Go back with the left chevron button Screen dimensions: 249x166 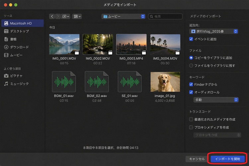52,16
